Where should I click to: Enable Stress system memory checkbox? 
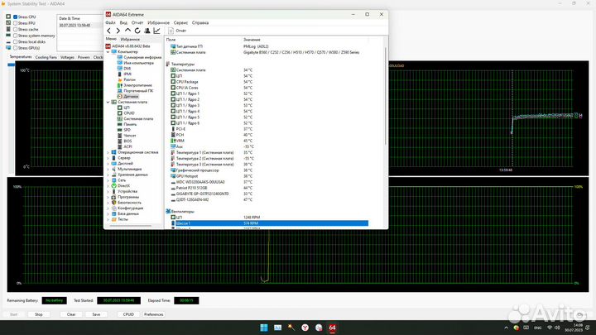click(x=15, y=36)
